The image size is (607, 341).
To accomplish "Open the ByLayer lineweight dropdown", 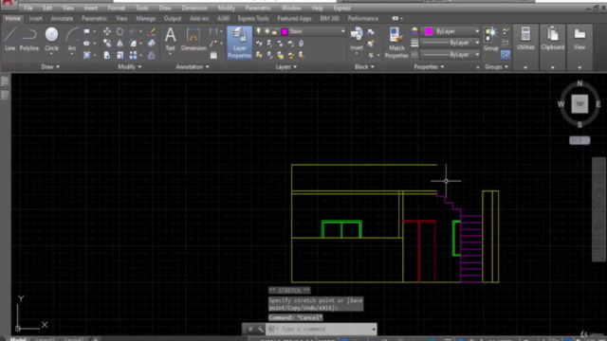I will click(477, 43).
